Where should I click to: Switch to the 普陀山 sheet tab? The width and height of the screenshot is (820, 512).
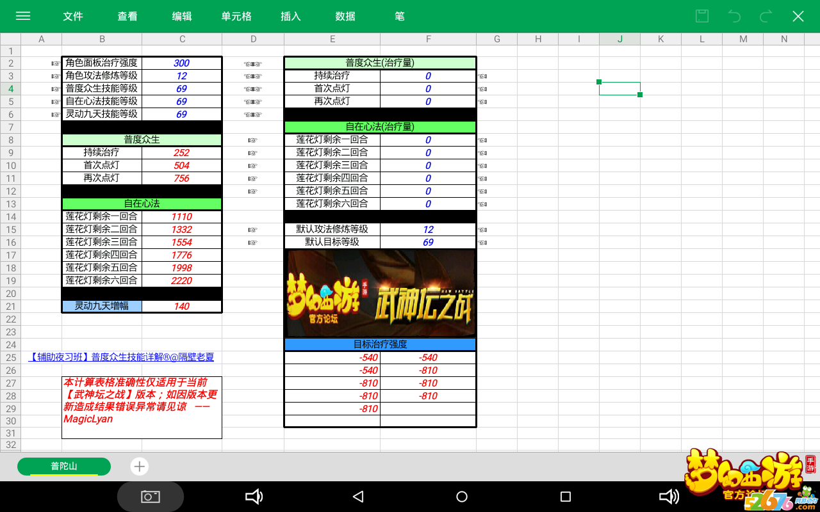click(x=64, y=466)
